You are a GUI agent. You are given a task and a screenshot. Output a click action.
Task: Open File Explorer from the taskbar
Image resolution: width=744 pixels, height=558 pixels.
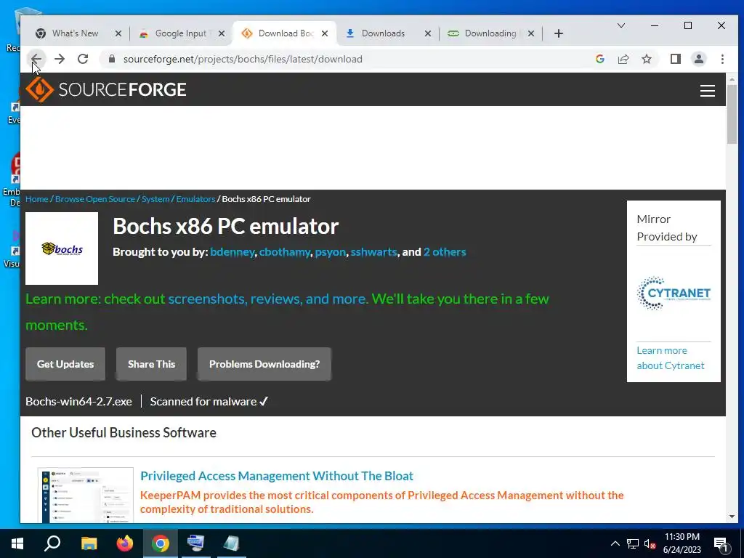tap(89, 543)
